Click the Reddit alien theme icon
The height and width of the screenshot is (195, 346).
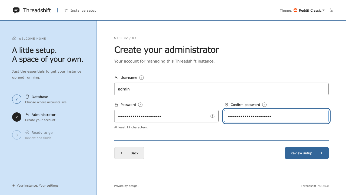(295, 10)
